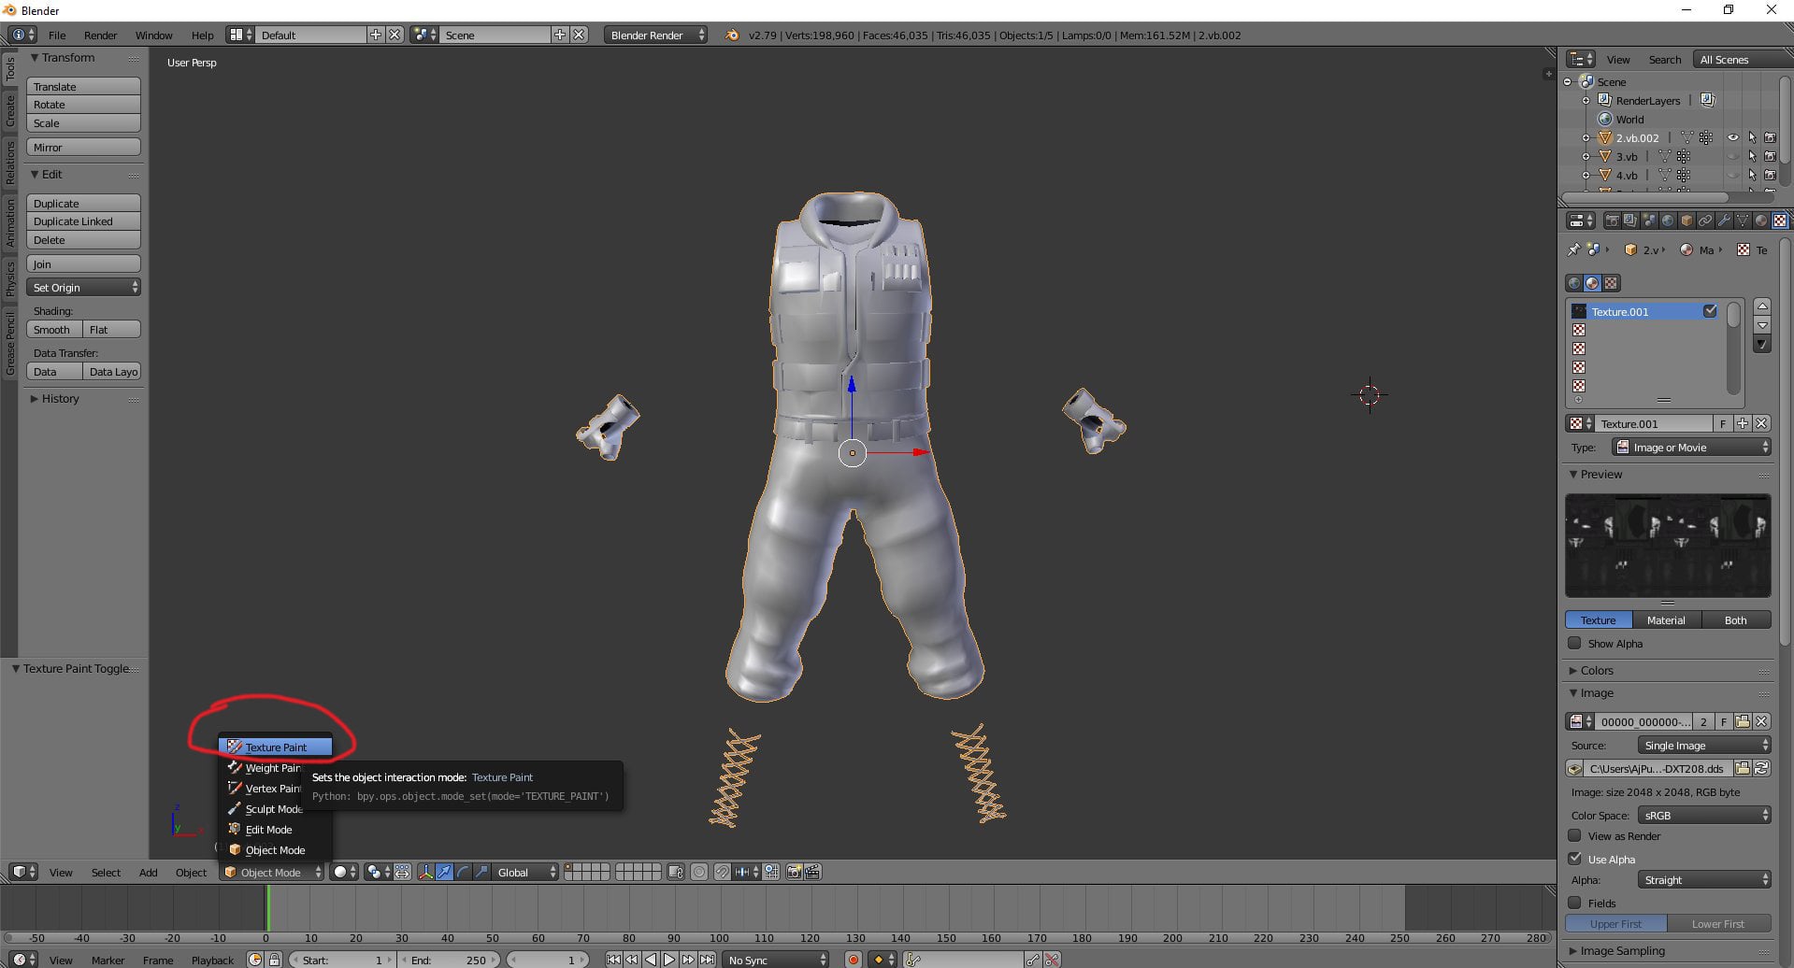Select Weight Paint mode icon in menu
Viewport: 1794px width, 968px height.
tap(235, 768)
